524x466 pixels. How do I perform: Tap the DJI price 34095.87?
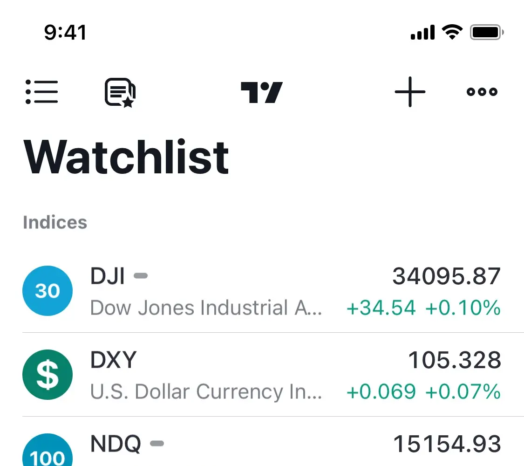pos(446,276)
